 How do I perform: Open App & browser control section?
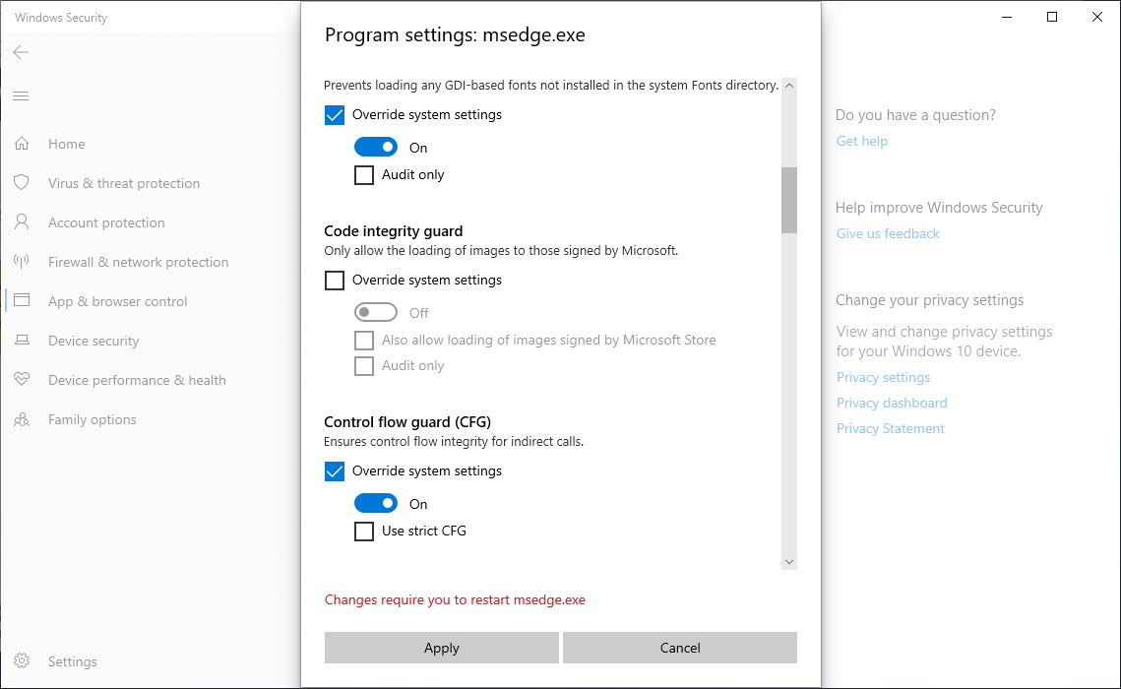tap(117, 301)
